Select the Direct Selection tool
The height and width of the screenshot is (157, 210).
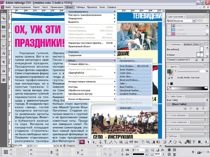[94, 142]
